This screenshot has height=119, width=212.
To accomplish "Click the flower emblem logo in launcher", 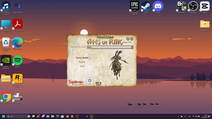I will (x=90, y=81).
